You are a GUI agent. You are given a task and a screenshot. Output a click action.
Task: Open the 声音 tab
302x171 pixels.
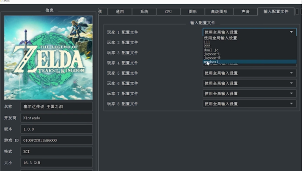(x=245, y=12)
